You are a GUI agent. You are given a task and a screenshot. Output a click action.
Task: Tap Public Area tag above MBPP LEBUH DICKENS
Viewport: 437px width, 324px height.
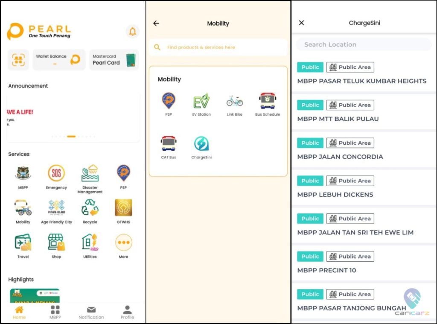point(350,181)
